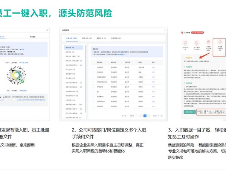This screenshot has height=170, width=226.
Task: Select the tab right after 入职文书
Action: [x=87, y=38]
